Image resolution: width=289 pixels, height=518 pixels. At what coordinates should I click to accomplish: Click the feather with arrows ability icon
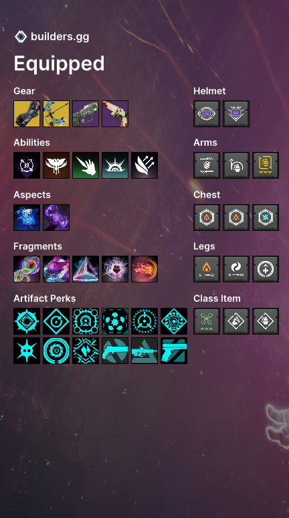(144, 165)
